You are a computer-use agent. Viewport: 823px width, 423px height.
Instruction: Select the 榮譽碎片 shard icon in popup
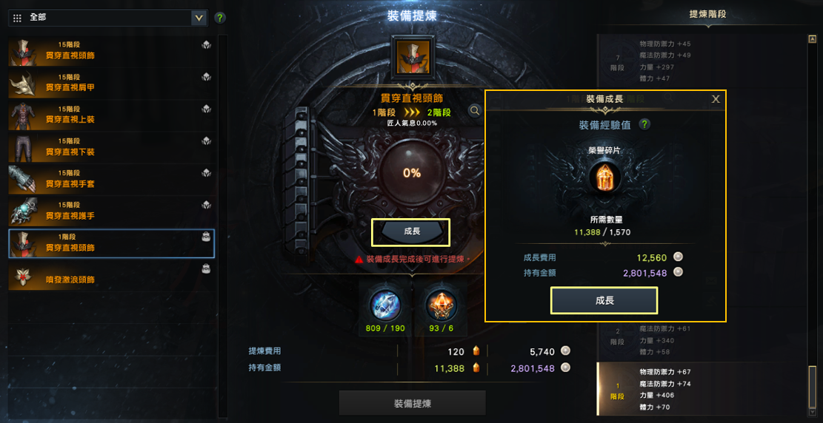[603, 177]
